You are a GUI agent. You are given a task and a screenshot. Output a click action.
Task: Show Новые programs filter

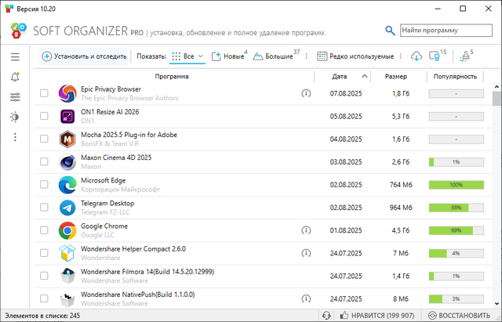coord(229,56)
